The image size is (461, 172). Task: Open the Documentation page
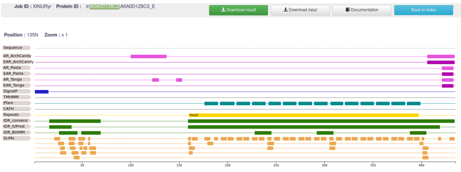(362, 10)
